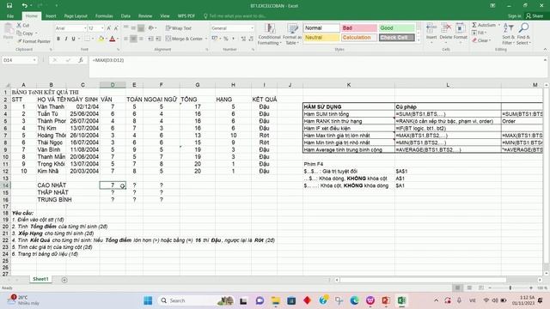The width and height of the screenshot is (550, 309).
Task: Add a new sheet with the plus icon
Action: [x=64, y=280]
